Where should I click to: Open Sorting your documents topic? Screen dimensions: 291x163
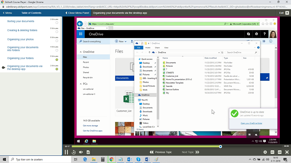click(x=21, y=21)
